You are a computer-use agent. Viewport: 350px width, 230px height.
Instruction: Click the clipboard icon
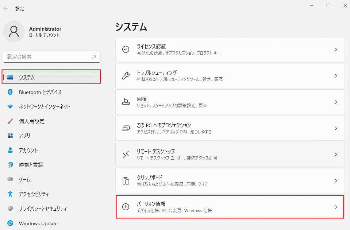click(x=126, y=181)
